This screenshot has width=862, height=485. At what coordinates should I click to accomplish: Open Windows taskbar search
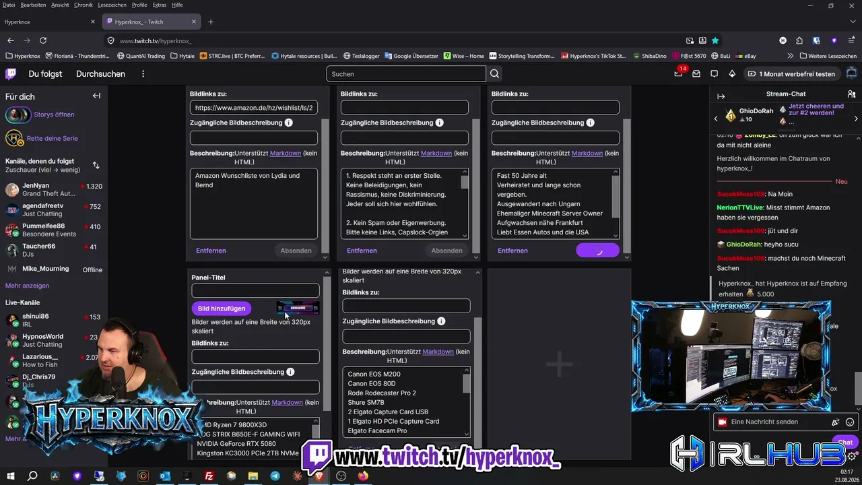point(32,476)
